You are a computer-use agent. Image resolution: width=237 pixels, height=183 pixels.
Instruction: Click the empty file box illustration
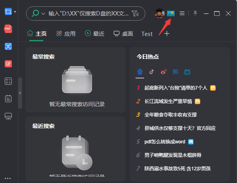[x=77, y=80]
